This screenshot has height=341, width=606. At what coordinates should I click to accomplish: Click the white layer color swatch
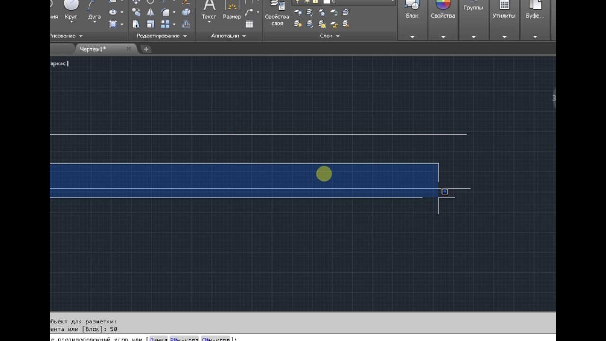coord(326,2)
